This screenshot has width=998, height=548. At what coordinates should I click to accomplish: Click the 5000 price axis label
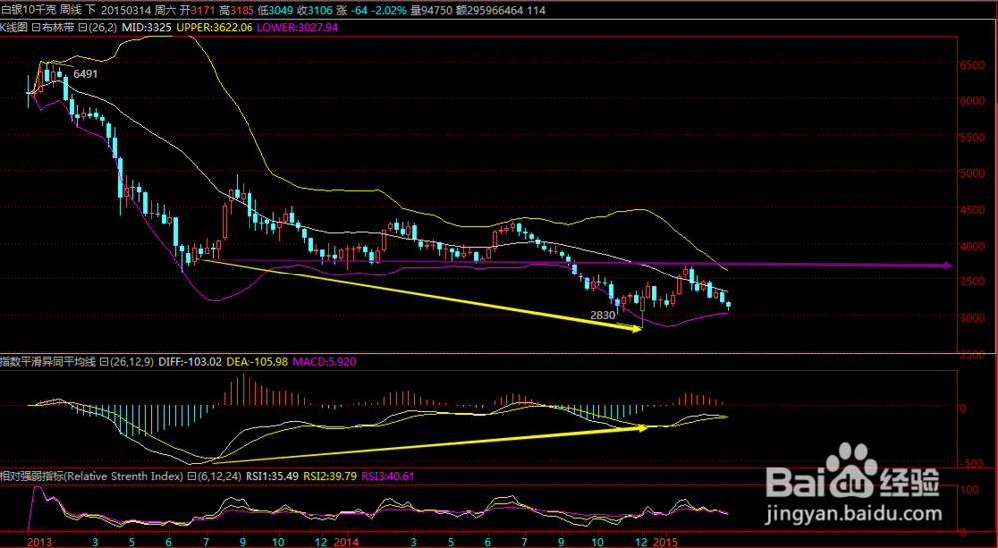pyautogui.click(x=973, y=173)
